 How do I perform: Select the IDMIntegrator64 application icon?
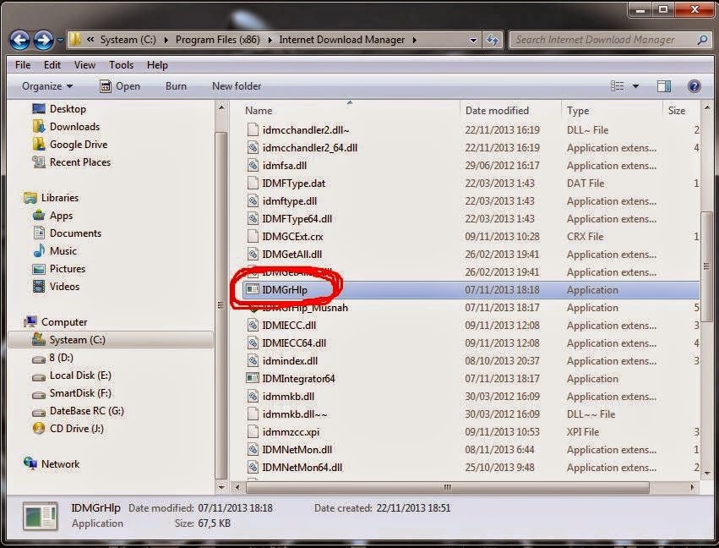click(253, 379)
